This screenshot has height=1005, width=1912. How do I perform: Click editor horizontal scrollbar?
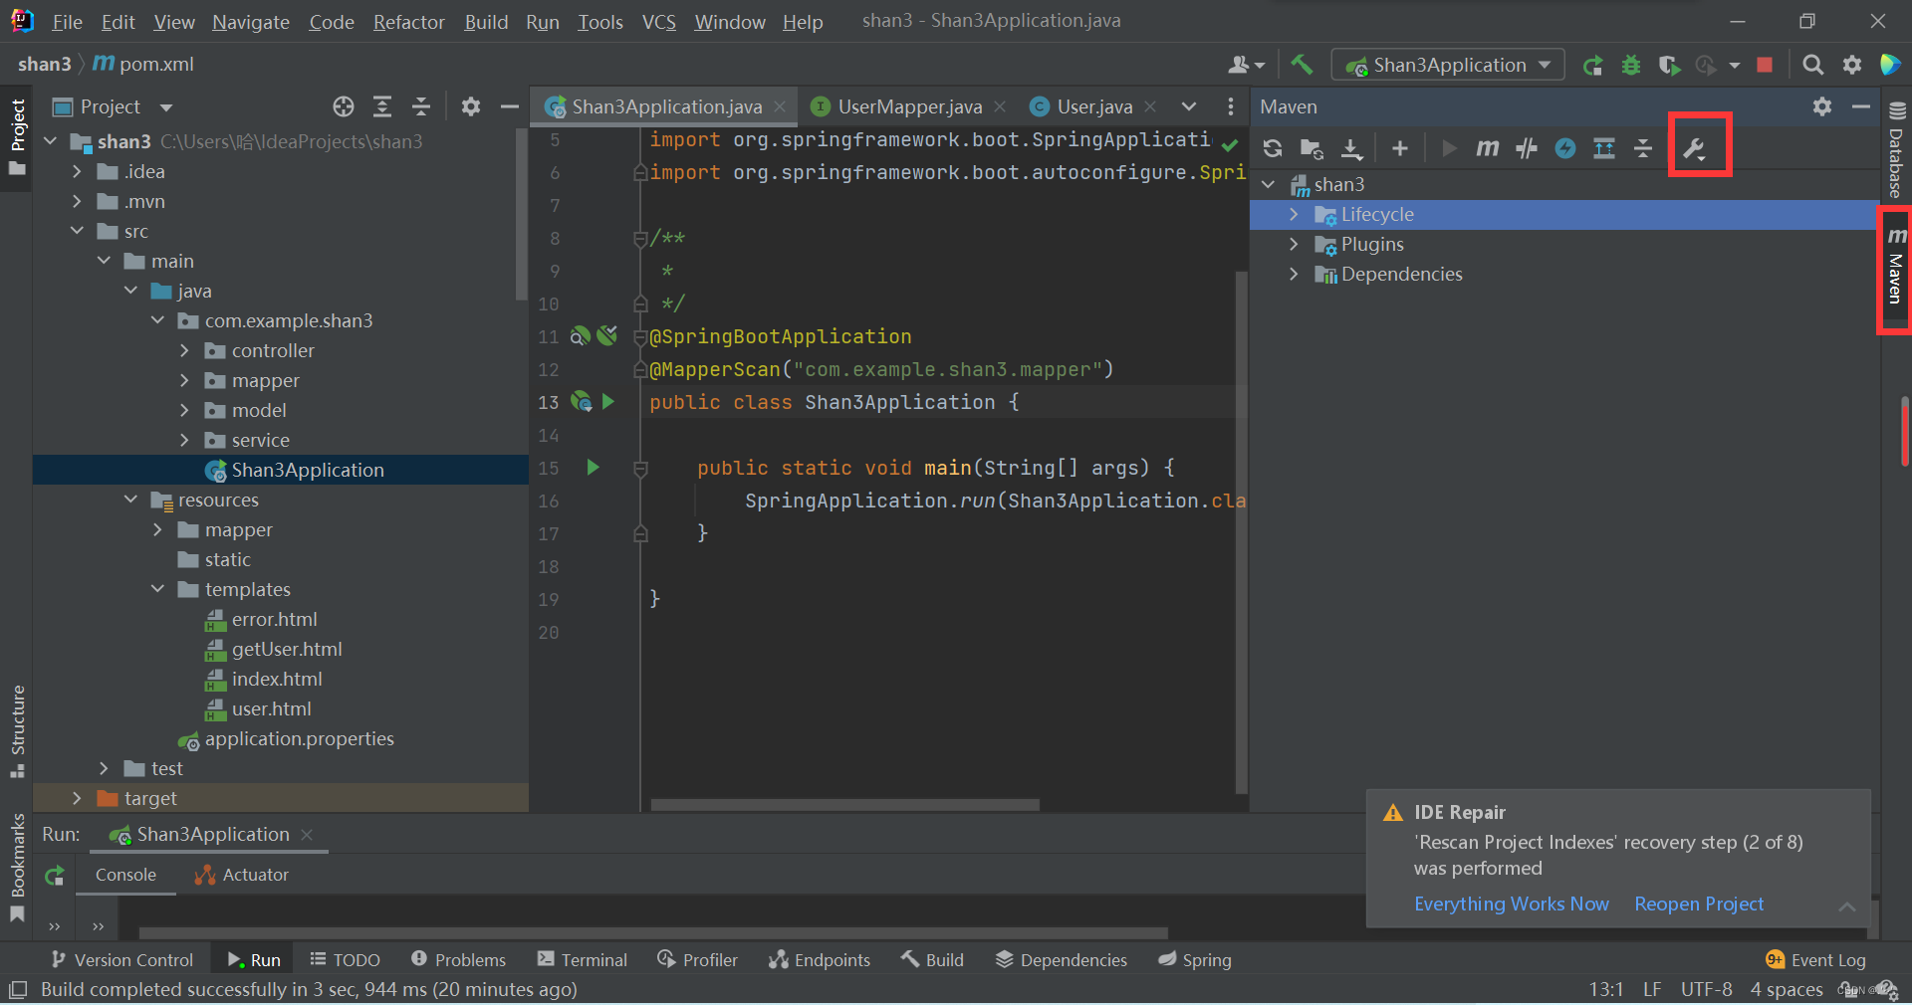coord(845,804)
